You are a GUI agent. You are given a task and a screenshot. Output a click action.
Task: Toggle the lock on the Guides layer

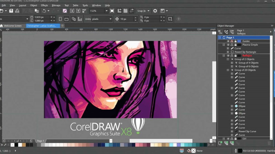click(235, 41)
